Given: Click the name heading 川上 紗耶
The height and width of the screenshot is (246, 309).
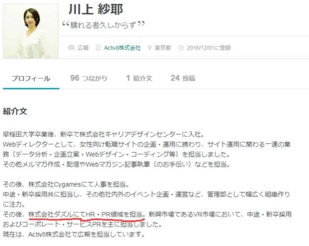Looking at the screenshot, I should (x=96, y=9).
